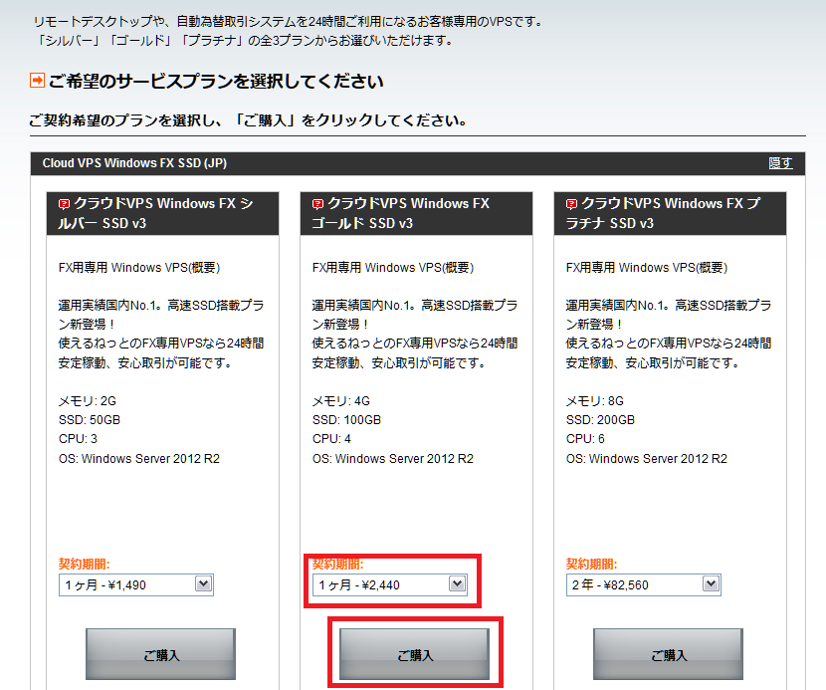Open the Gold plan contract period dropdown
Screen dimensions: 826x690
pos(390,585)
